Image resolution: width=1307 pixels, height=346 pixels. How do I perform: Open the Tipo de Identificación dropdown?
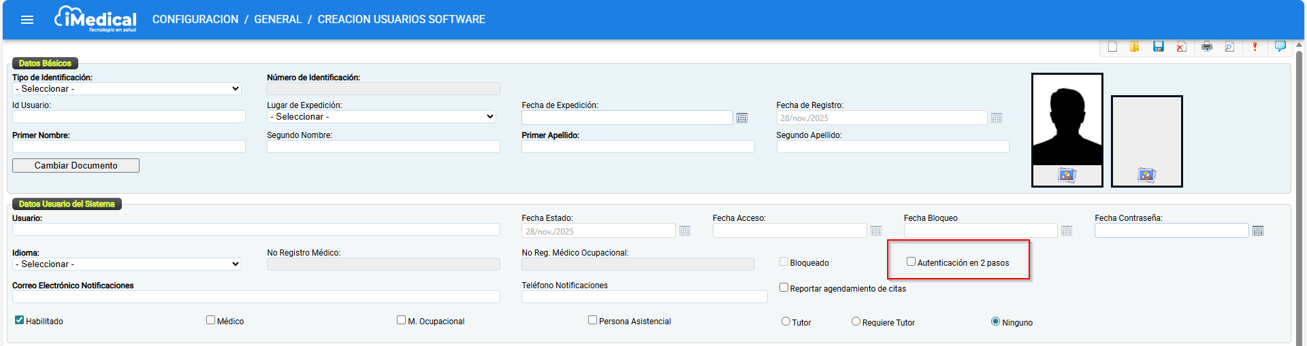127,89
